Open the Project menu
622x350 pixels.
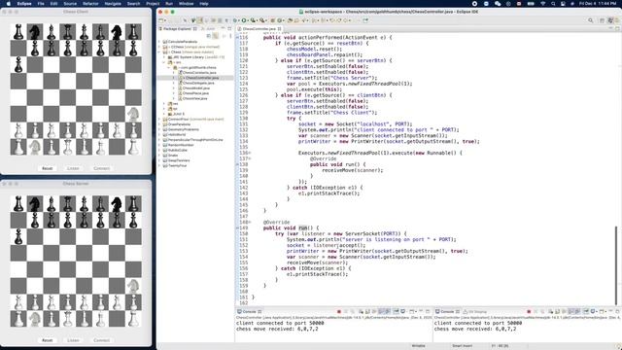[153, 4]
